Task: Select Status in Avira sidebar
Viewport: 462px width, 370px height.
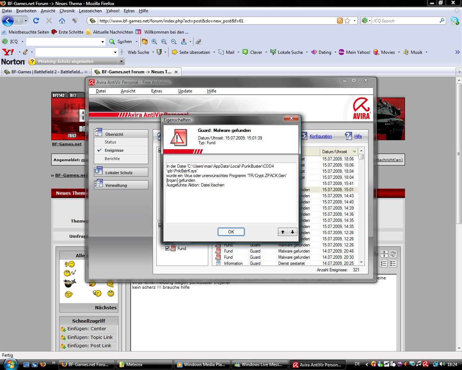Action: (110, 142)
